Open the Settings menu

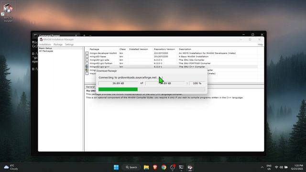[69, 44]
